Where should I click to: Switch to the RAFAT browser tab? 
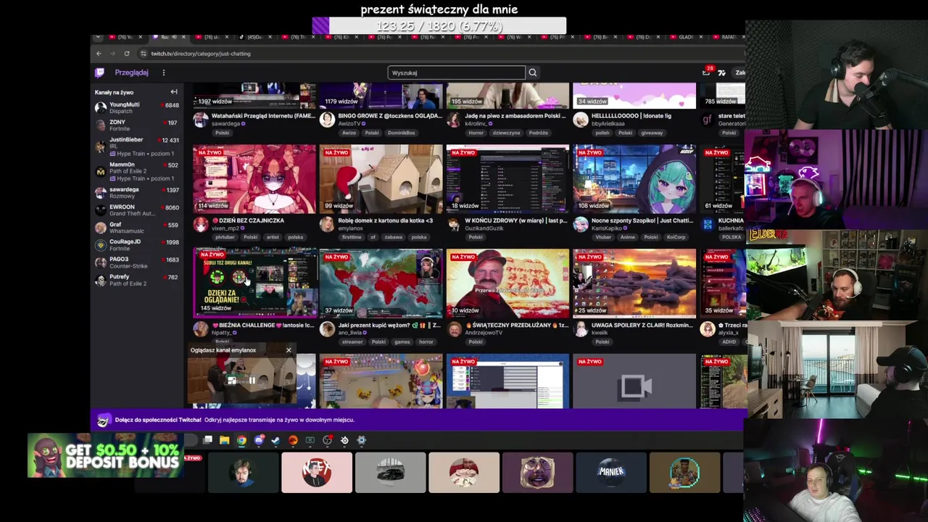728,37
